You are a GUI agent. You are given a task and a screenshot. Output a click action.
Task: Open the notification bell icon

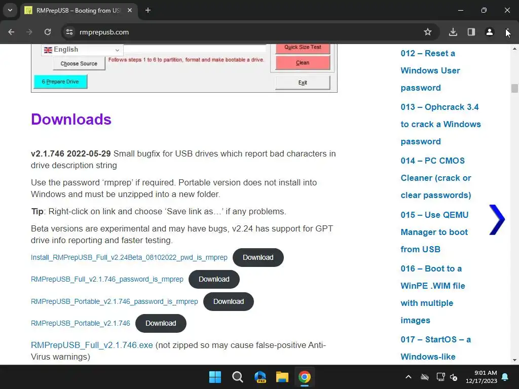505,377
